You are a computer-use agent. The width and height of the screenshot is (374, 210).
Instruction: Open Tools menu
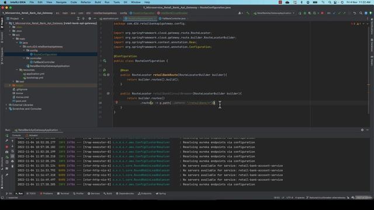pyautogui.click(x=116, y=2)
